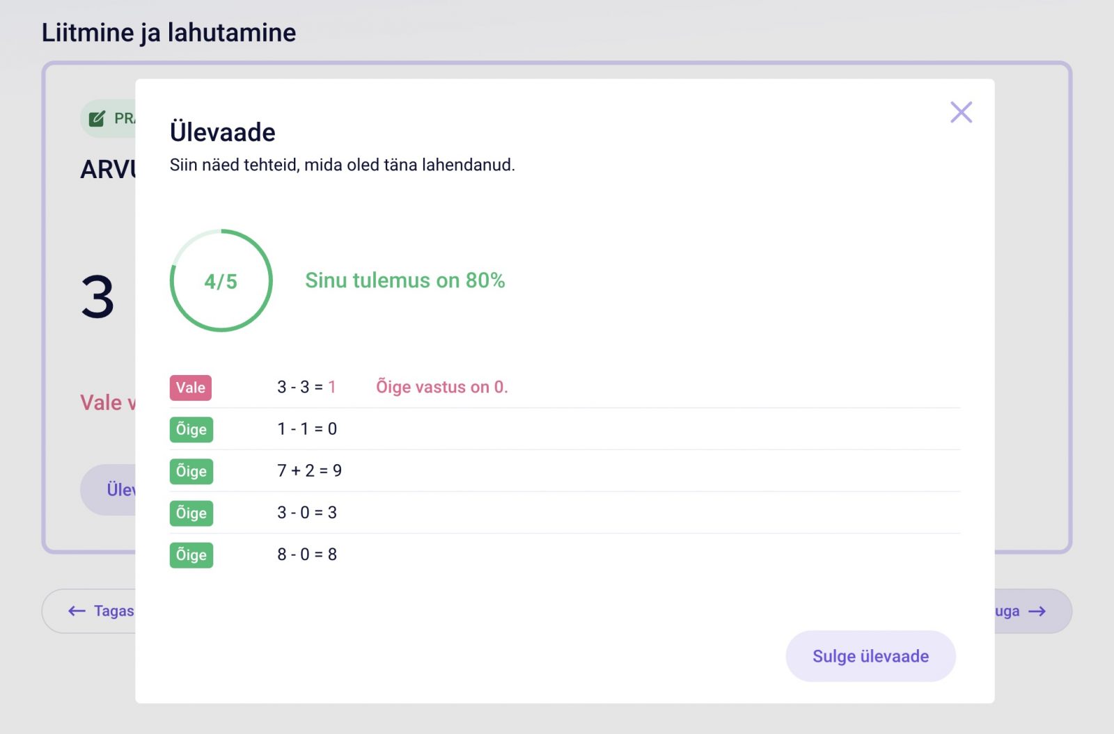Image resolution: width=1114 pixels, height=734 pixels.
Task: Click the equation 3 - 0 = 3
Action: pos(307,512)
